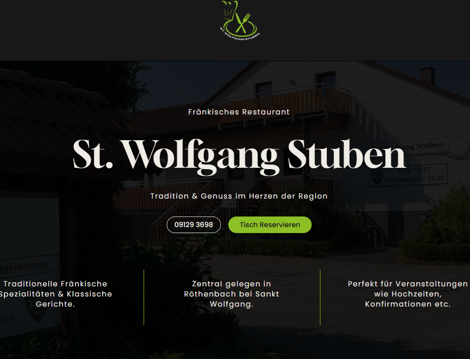
Task: Click the TSV 1927 Röthenbach sign
Action: pos(409,175)
